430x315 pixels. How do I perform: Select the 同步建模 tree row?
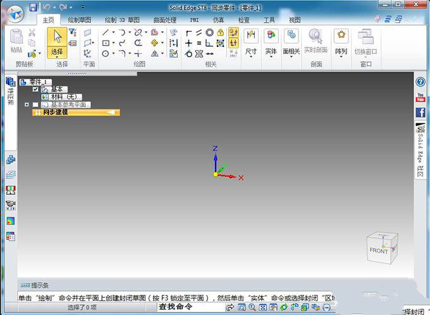(76, 112)
